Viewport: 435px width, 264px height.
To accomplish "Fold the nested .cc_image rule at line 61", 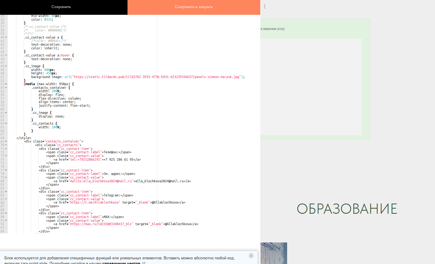I will pyautogui.click(x=6, y=113).
